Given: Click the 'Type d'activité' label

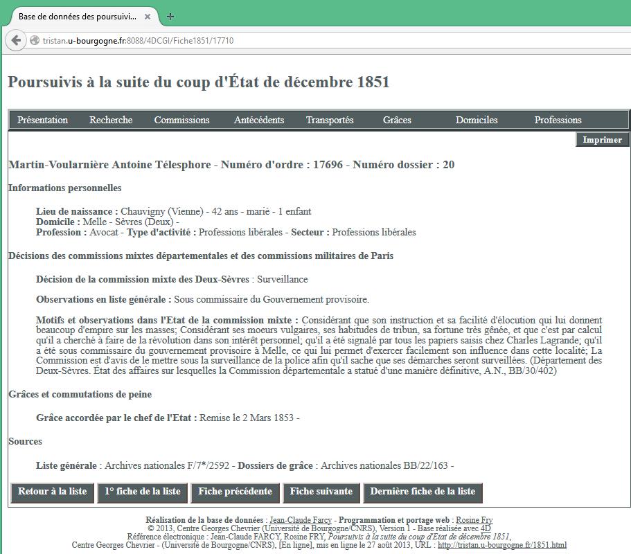Looking at the screenshot, I should [x=161, y=232].
